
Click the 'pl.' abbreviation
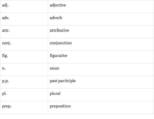pyautogui.click(x=4, y=93)
